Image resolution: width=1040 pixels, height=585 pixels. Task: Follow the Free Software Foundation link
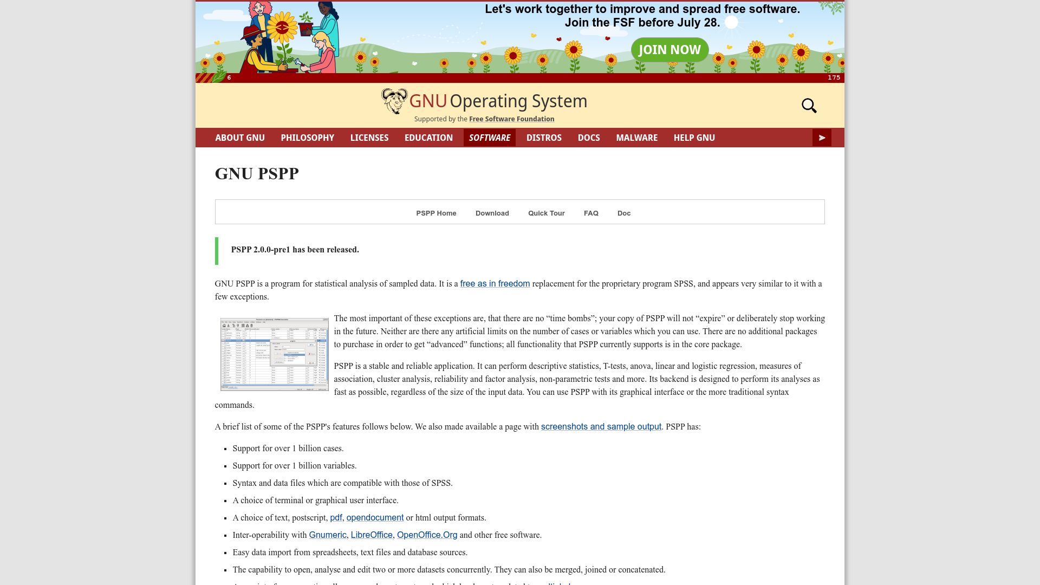point(511,119)
